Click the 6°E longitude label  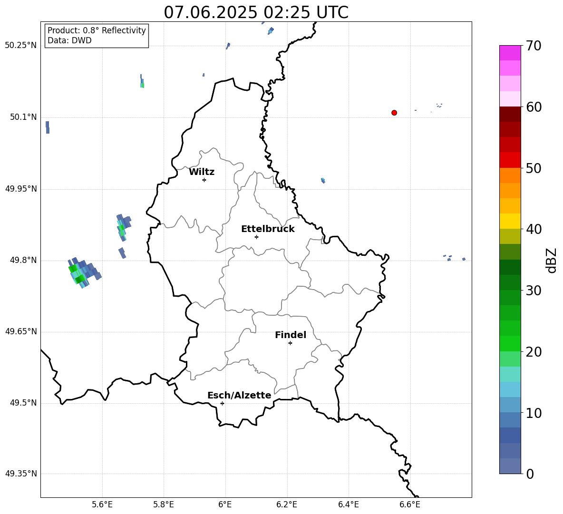[x=225, y=504]
